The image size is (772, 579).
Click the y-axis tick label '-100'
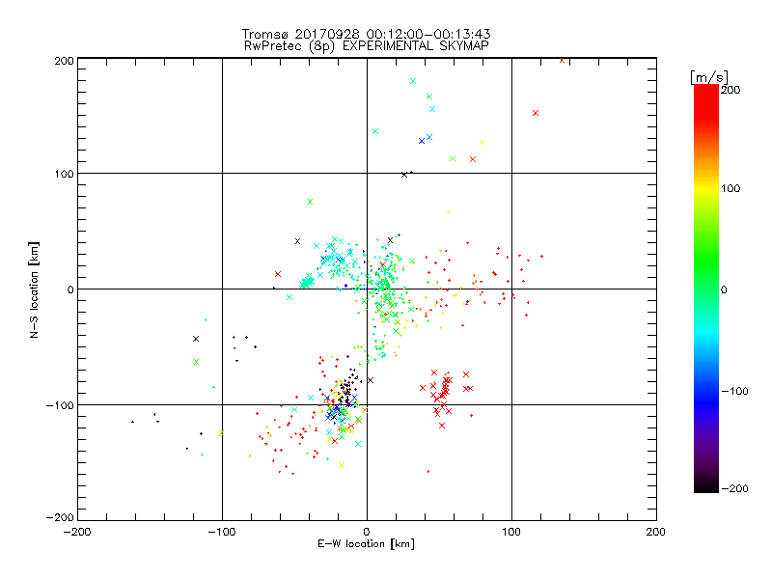coord(60,405)
